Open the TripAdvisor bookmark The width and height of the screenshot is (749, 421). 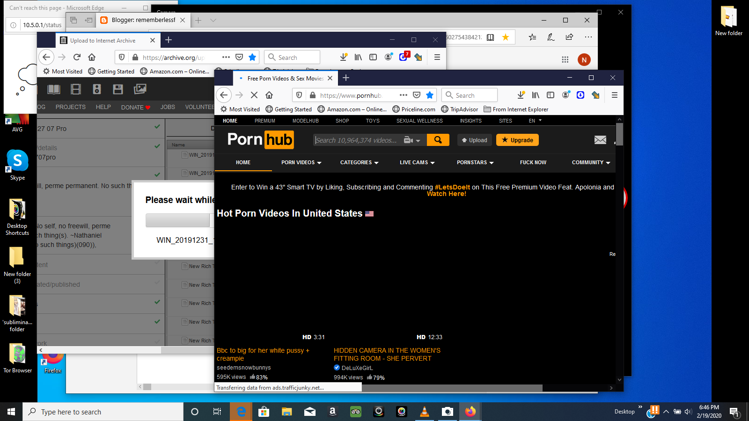(460, 109)
